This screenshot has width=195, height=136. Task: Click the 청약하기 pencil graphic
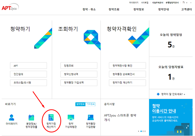click(x=43, y=38)
